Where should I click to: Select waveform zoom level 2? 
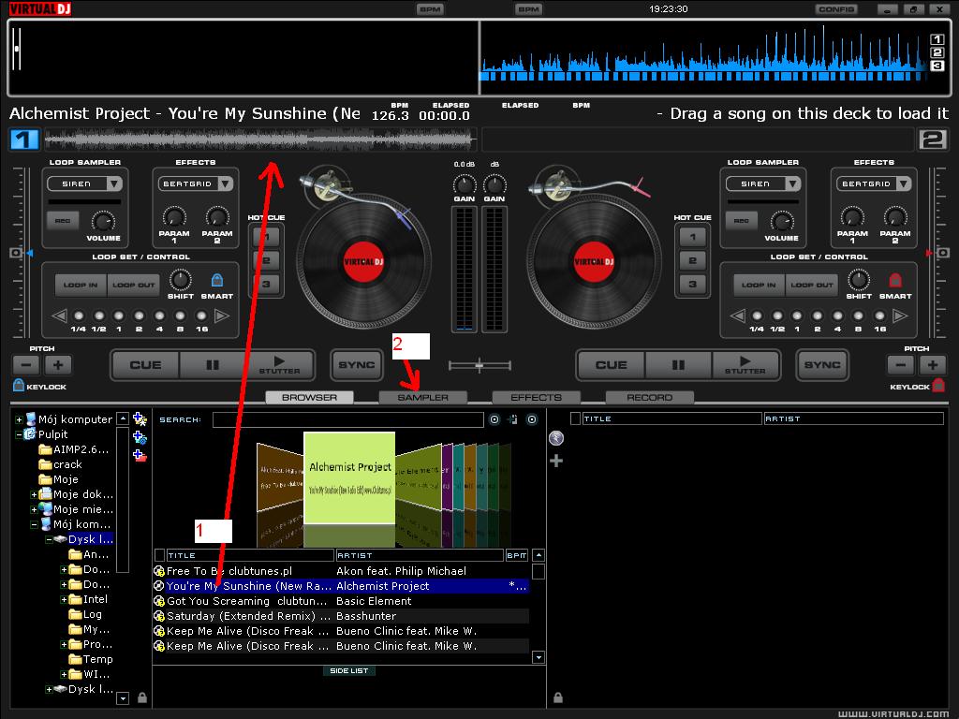(x=937, y=52)
